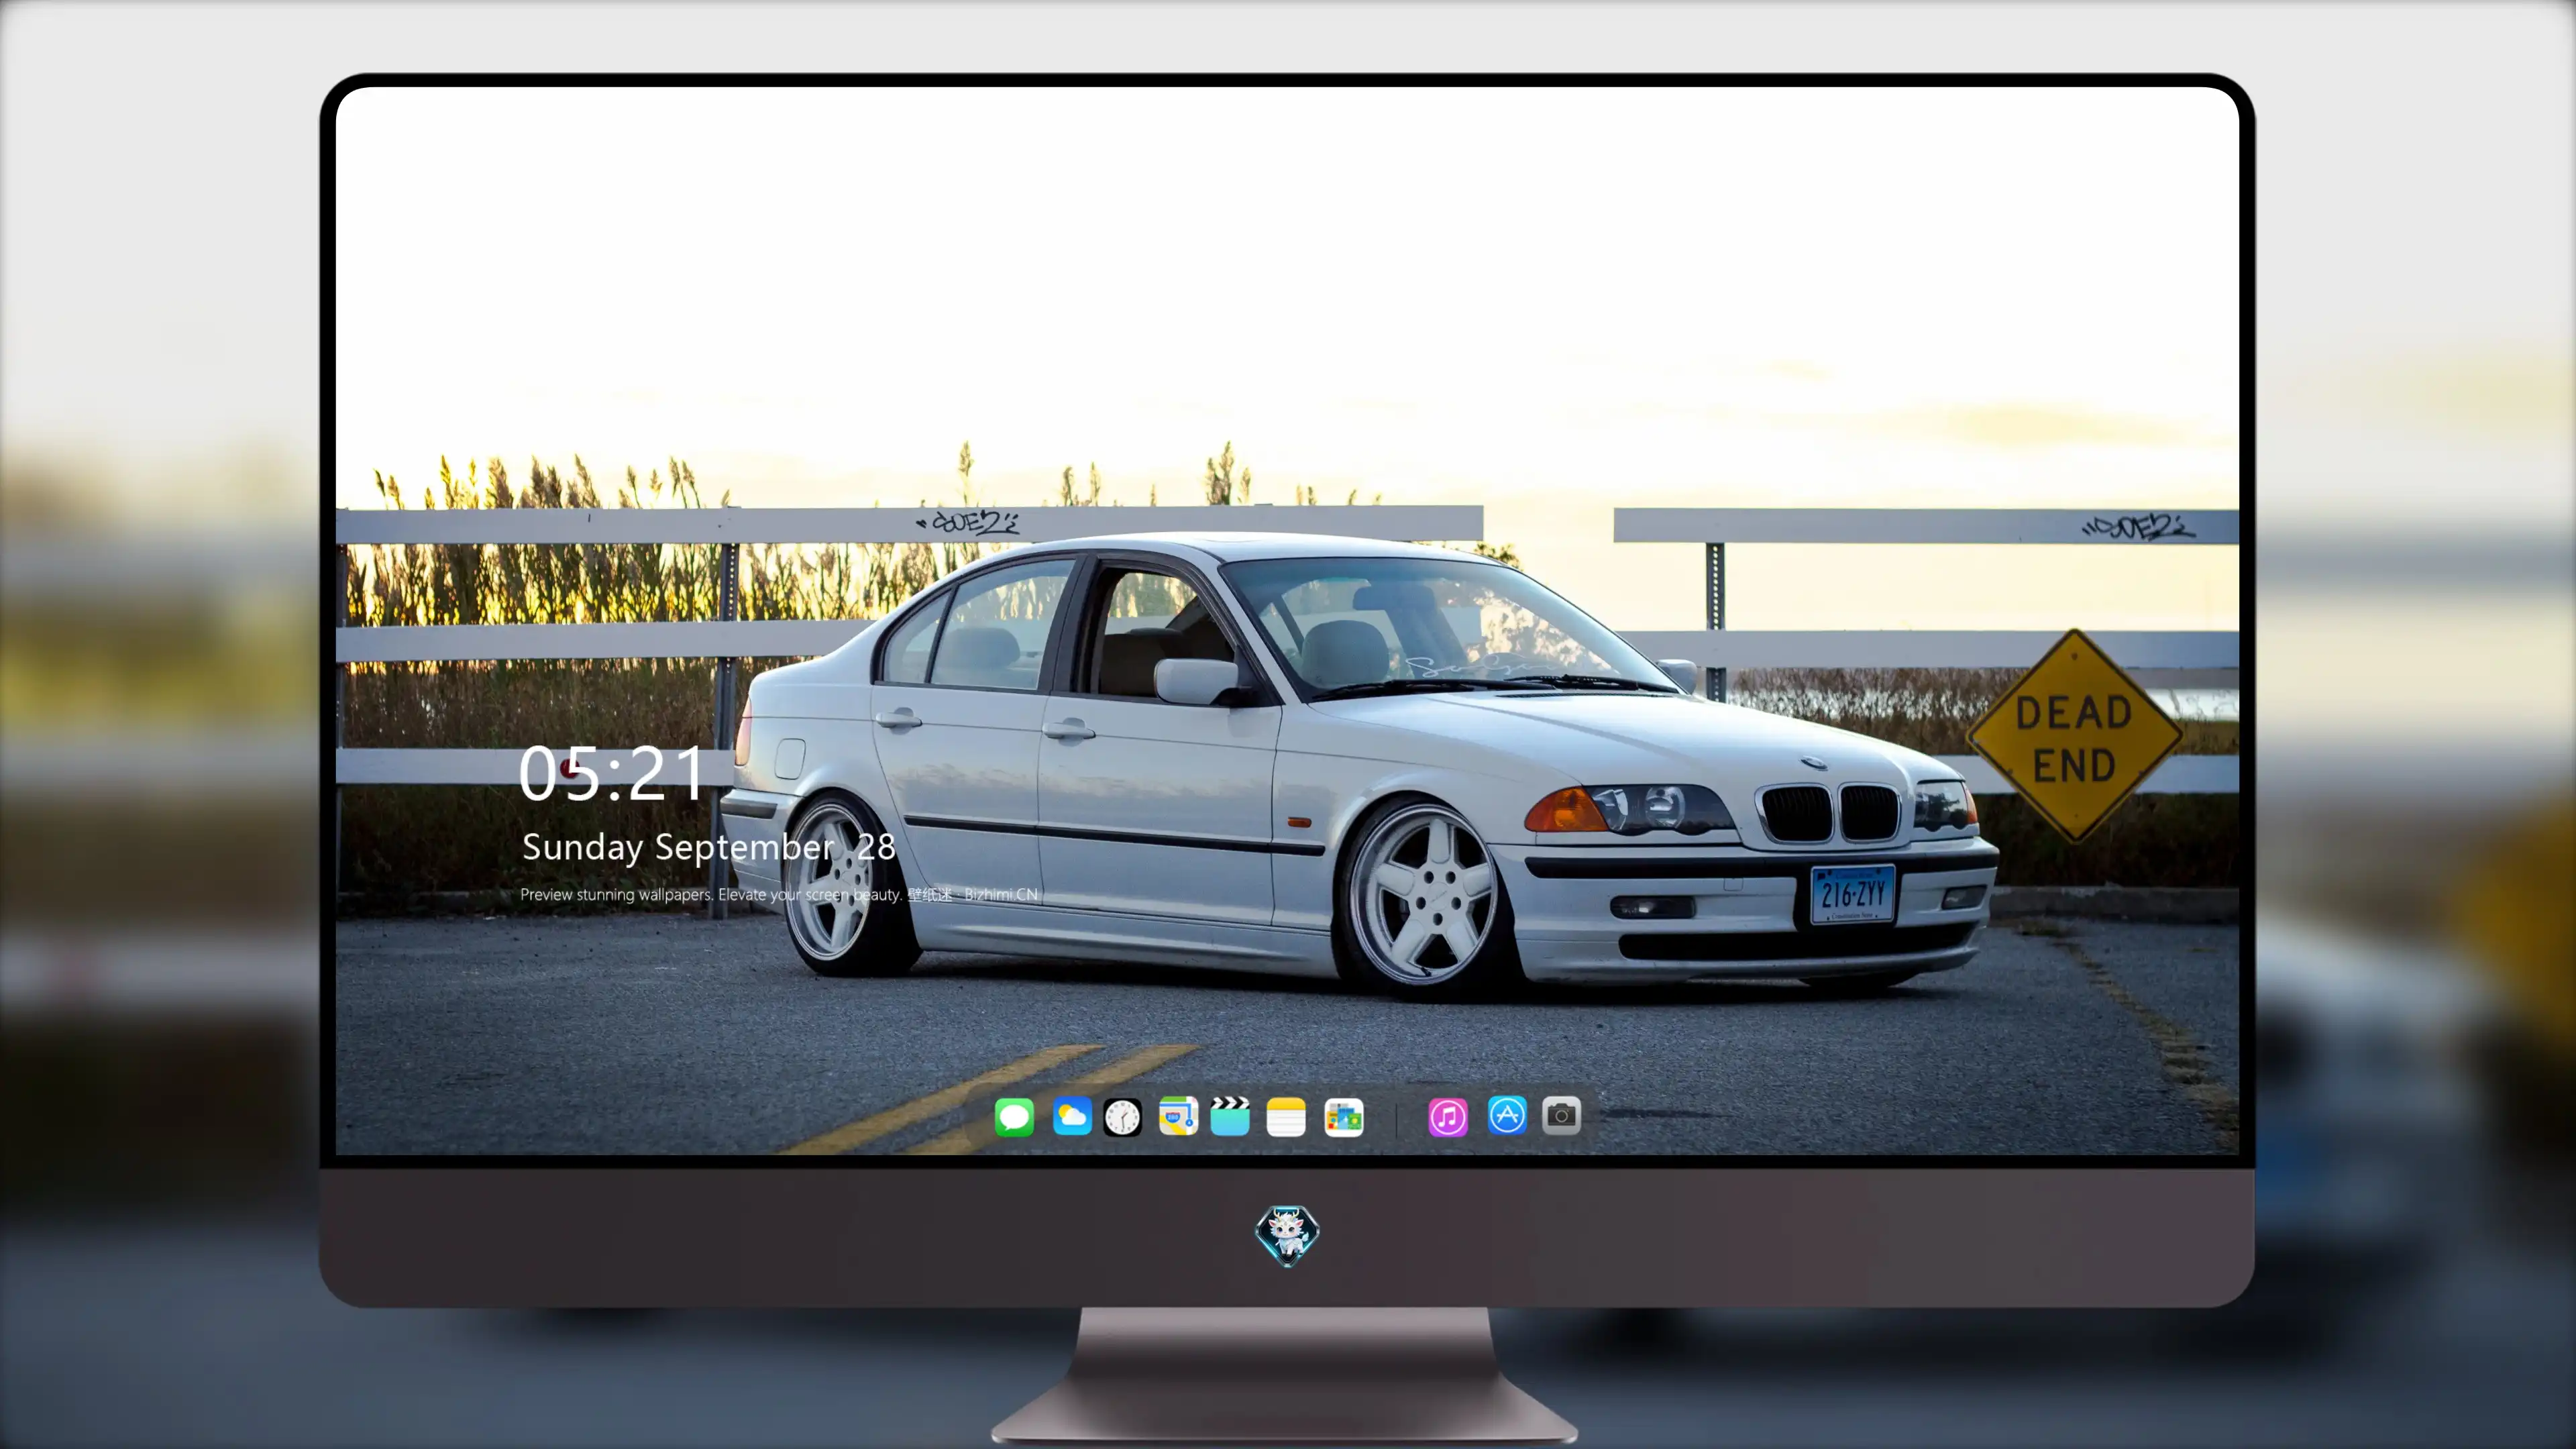
Task: Launch the Maps app from the dock
Action: pyautogui.click(x=1178, y=1116)
